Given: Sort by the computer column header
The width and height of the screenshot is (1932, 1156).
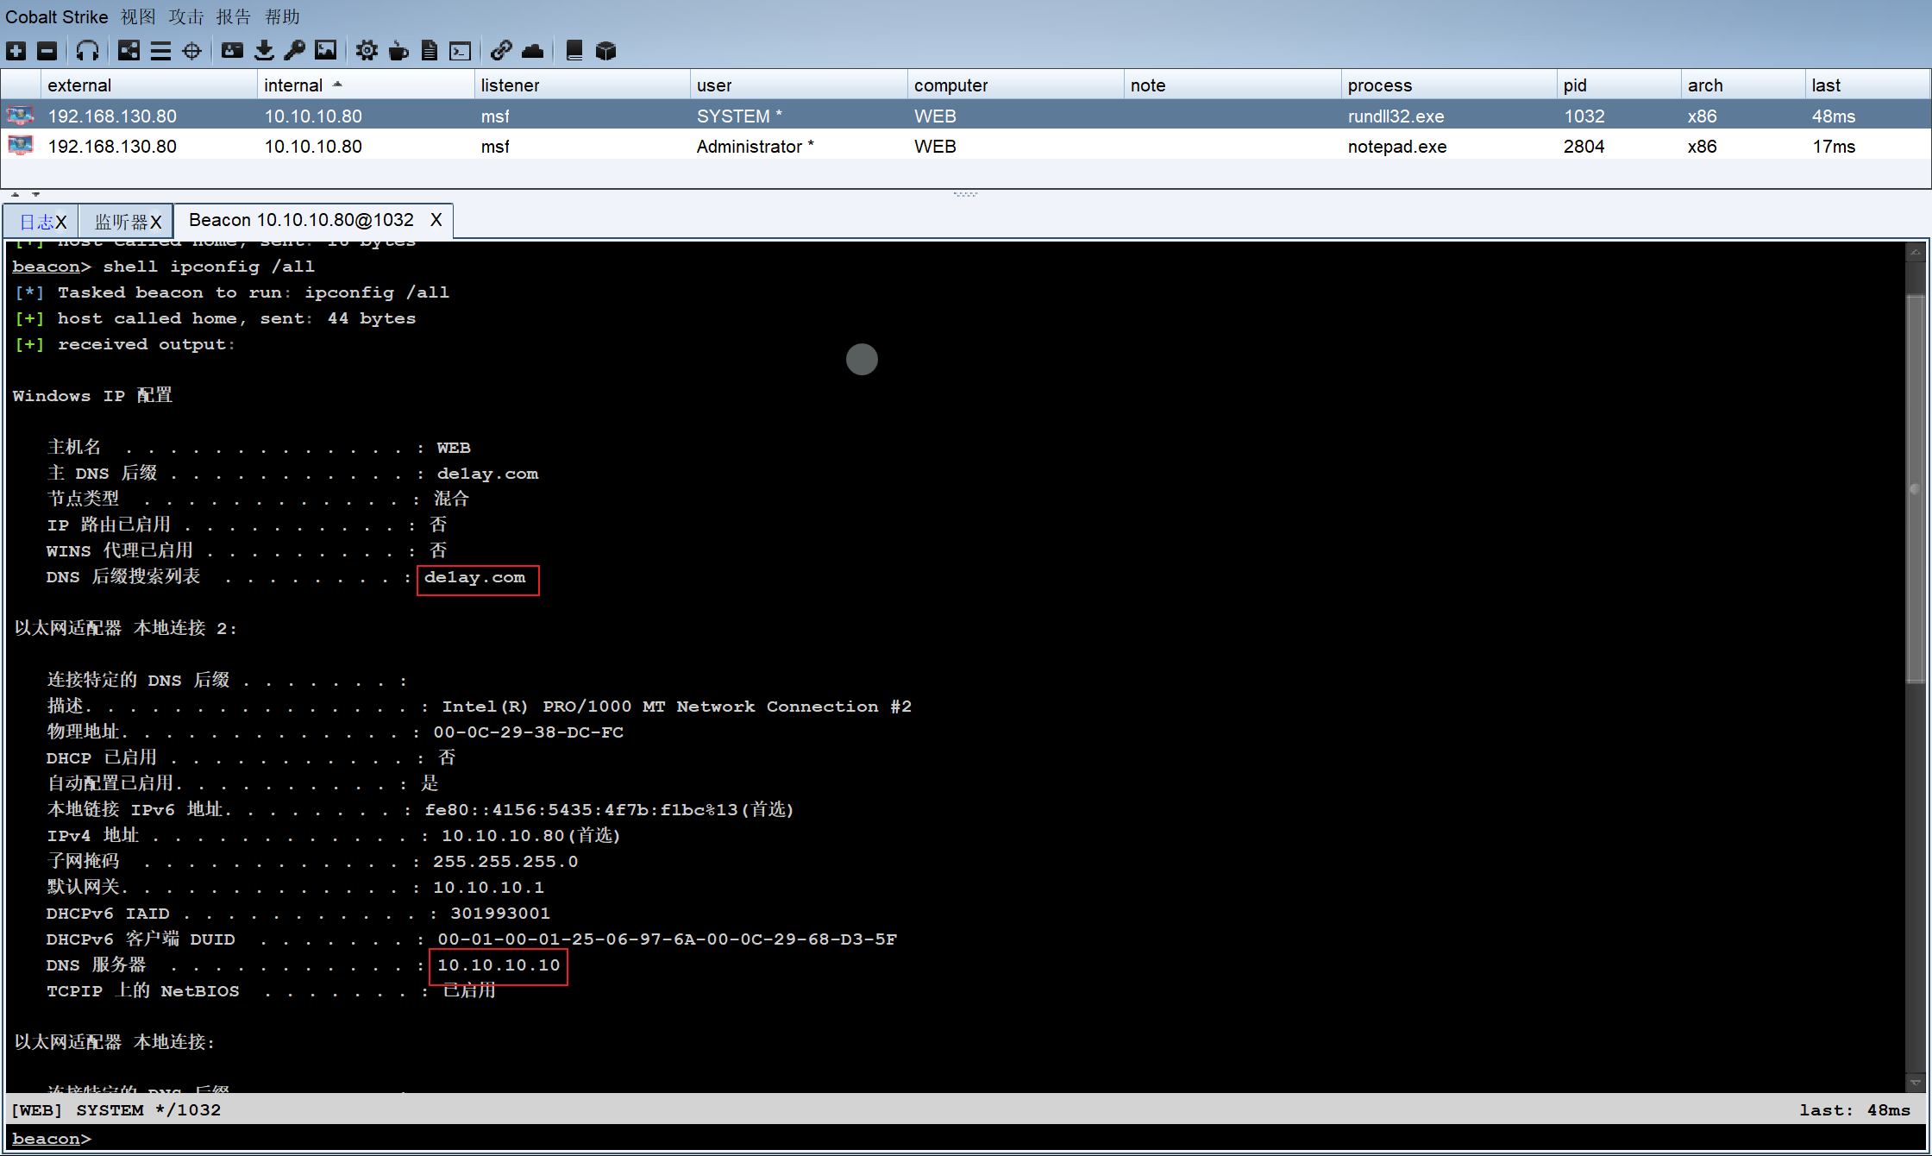Looking at the screenshot, I should click(x=1015, y=85).
